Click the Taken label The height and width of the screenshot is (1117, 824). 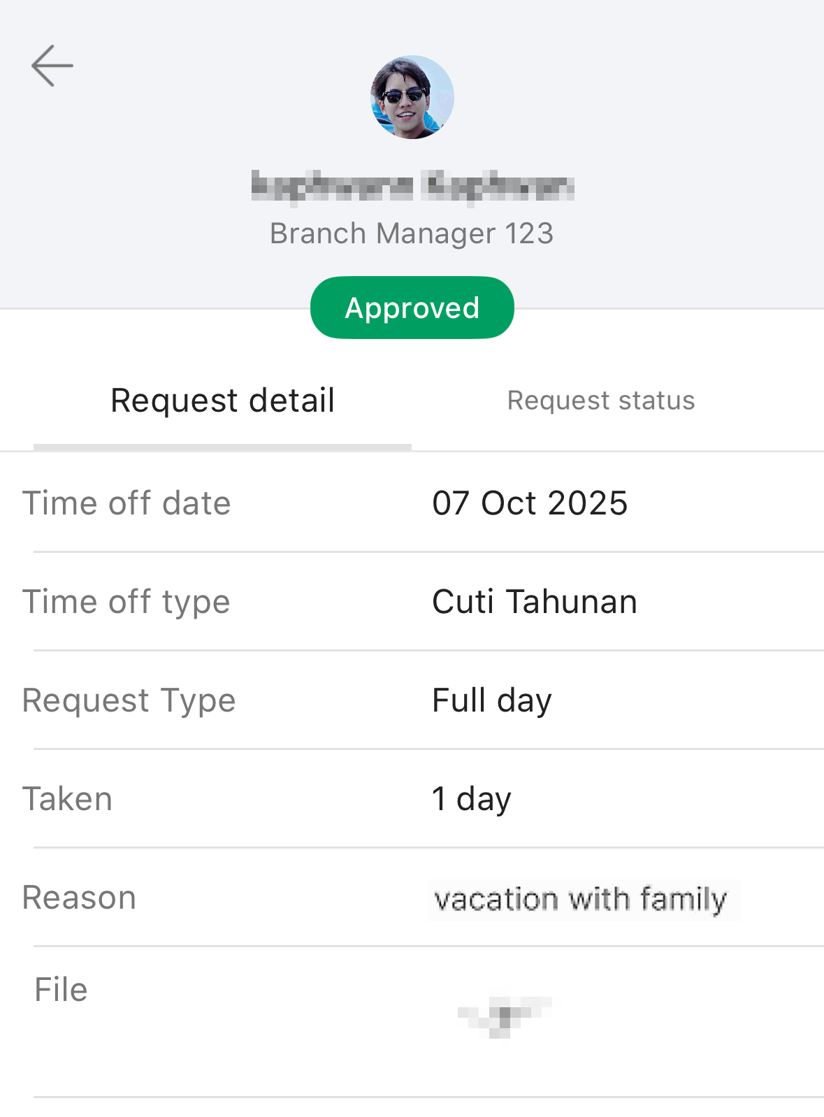point(68,799)
